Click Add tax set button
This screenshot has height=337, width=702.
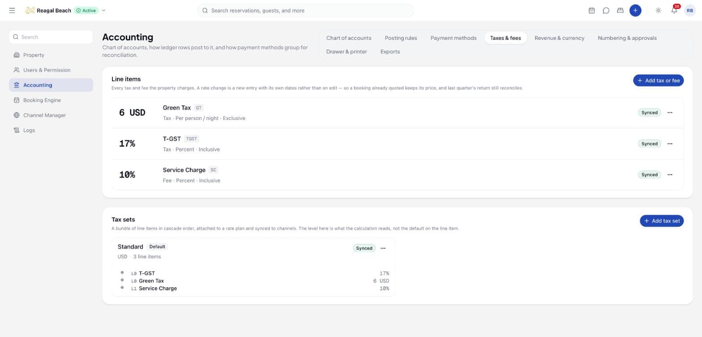pyautogui.click(x=662, y=221)
